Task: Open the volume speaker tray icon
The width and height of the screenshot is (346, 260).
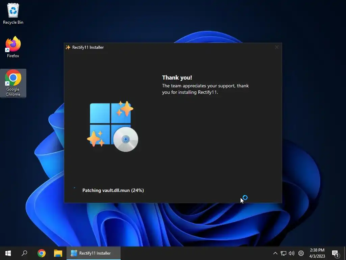Action: click(x=292, y=253)
